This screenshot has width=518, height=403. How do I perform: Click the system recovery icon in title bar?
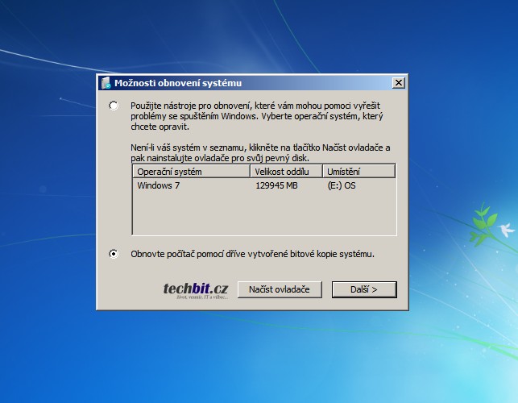point(106,83)
